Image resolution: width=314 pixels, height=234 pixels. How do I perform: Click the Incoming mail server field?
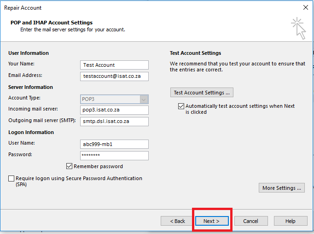(x=114, y=110)
